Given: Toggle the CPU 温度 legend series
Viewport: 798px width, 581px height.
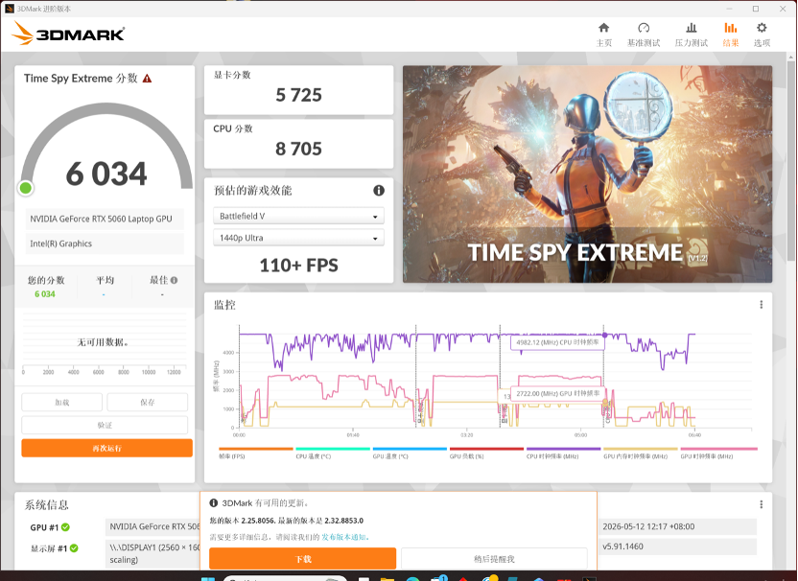Looking at the screenshot, I should 333,453.
